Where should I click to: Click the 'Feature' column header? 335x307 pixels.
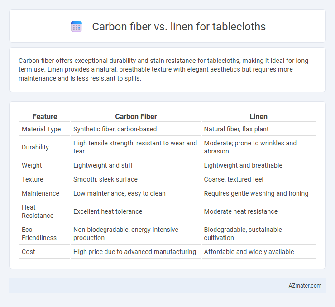pyautogui.click(x=45, y=116)
